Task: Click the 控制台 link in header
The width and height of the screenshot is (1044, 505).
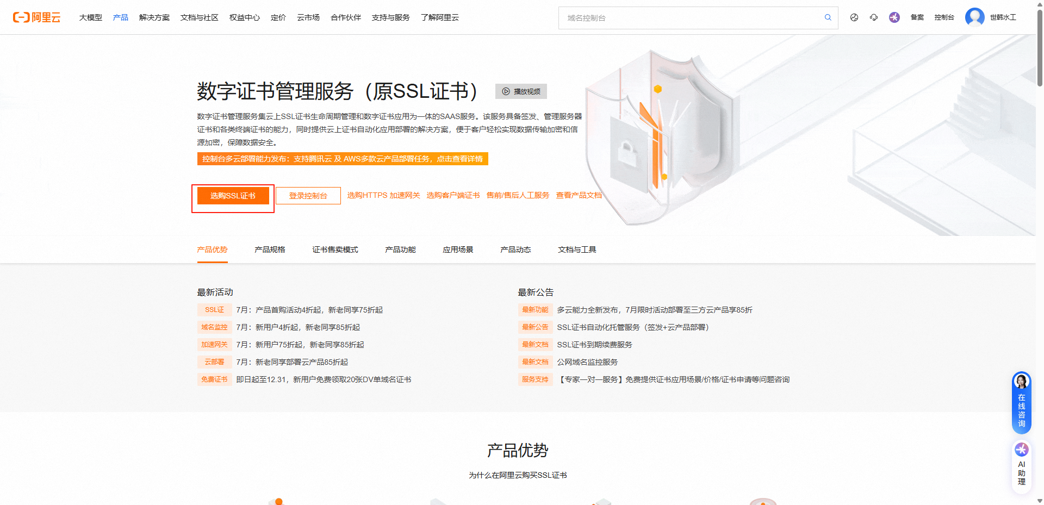Action: 944,17
